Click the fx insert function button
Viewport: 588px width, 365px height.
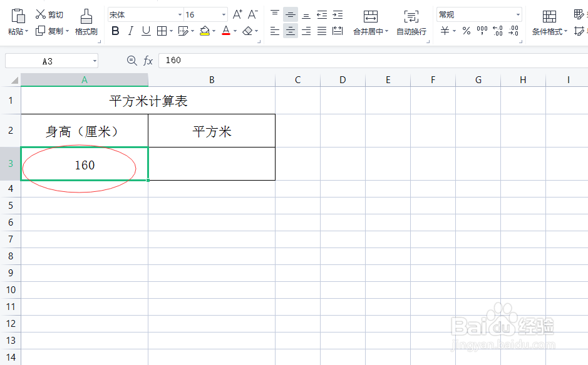coord(148,60)
